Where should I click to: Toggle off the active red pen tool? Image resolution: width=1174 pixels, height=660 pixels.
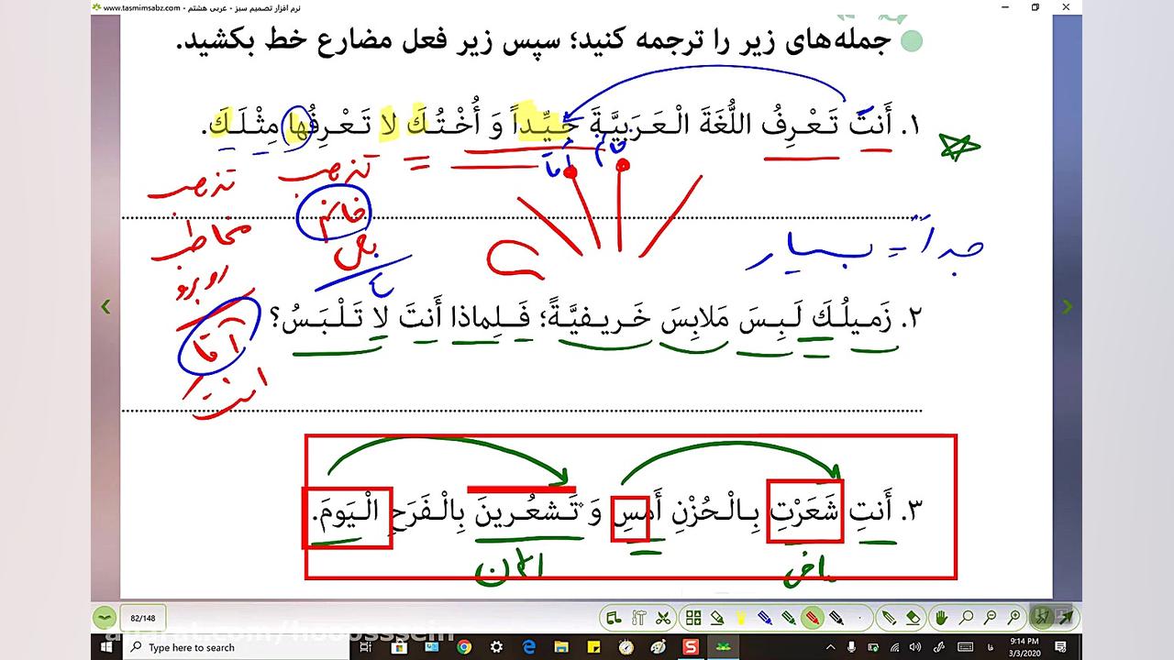coord(814,617)
